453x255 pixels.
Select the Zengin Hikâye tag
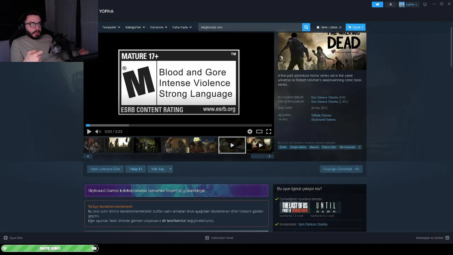pyautogui.click(x=298, y=147)
